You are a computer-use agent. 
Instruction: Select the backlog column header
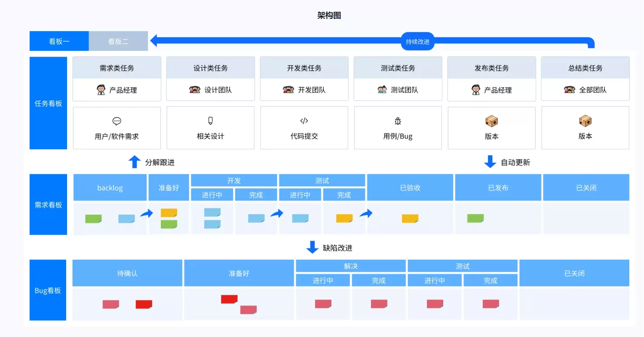coord(110,187)
